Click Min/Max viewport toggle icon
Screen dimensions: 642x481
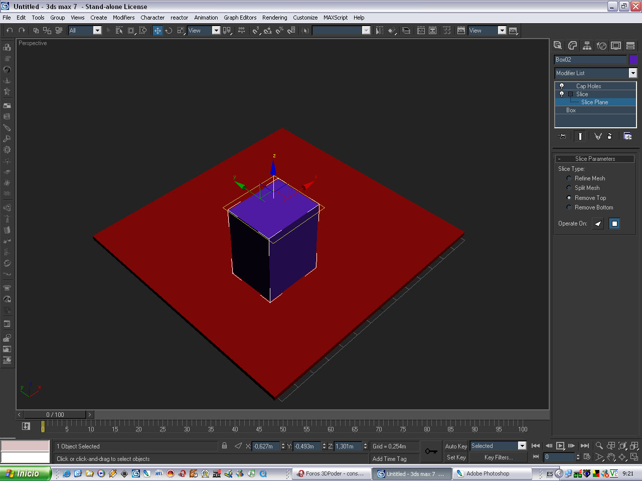(634, 457)
